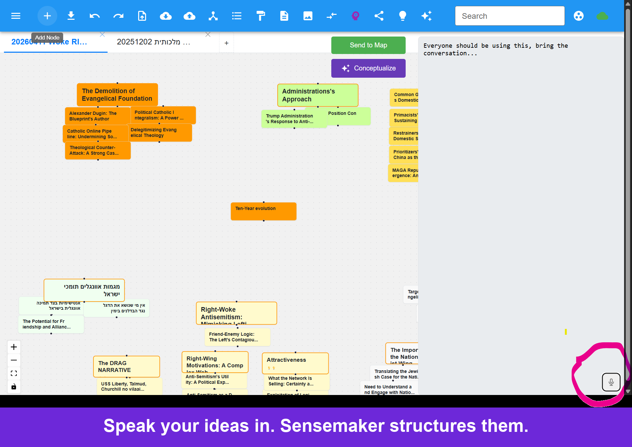Select The Demolition of Evangelical Foundation node
The width and height of the screenshot is (632, 447).
117,95
